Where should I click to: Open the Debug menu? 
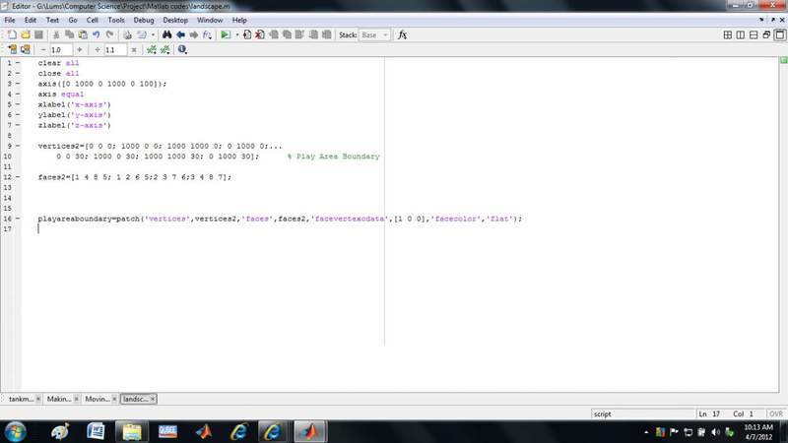coord(144,20)
